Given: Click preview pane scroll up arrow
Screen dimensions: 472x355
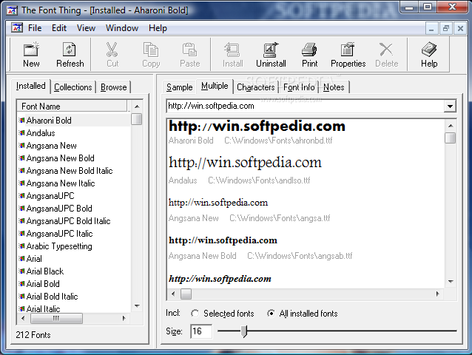Looking at the screenshot, I should (451, 126).
